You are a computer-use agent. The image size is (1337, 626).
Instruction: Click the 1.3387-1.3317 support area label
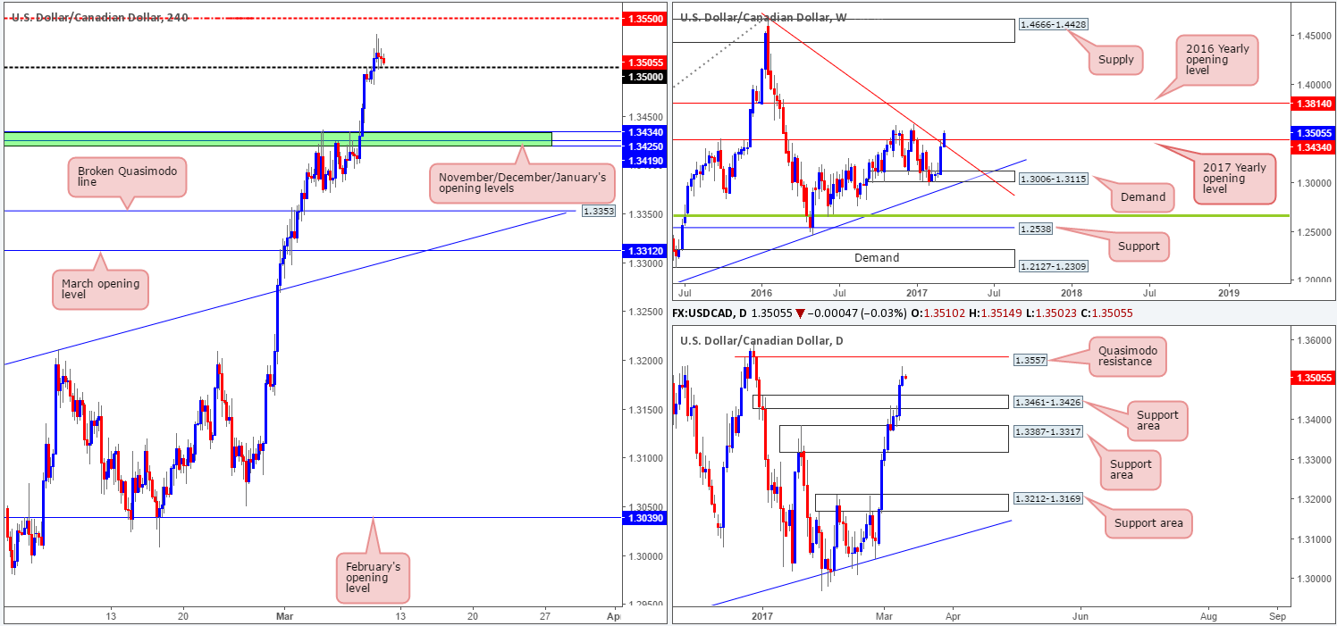[1047, 431]
